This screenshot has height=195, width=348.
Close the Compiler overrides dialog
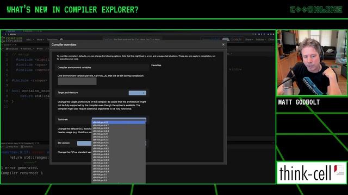223,44
